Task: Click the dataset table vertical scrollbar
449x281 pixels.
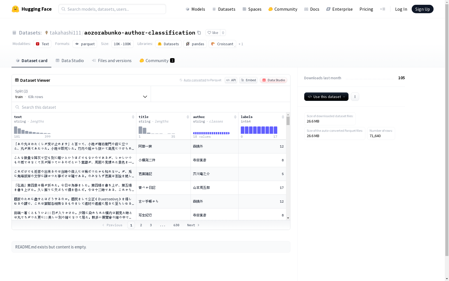Action: click(288, 121)
